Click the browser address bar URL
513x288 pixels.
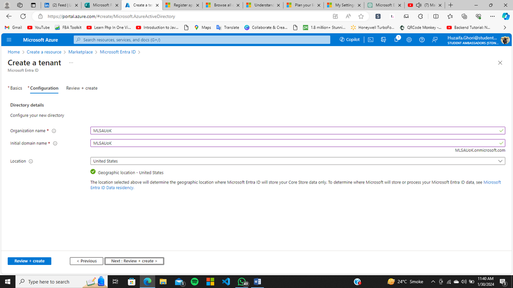tap(111, 16)
